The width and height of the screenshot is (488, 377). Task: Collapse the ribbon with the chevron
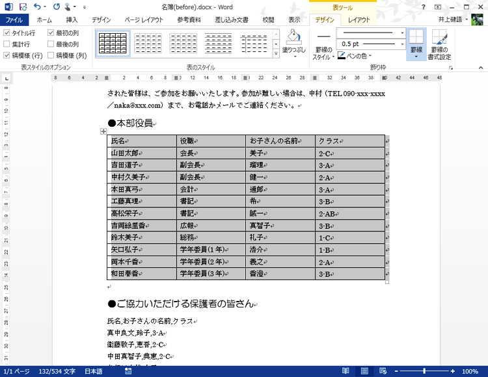click(481, 68)
